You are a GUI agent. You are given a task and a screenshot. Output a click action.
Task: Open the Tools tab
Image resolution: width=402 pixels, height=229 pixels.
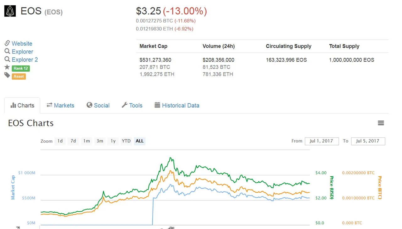[x=132, y=106]
